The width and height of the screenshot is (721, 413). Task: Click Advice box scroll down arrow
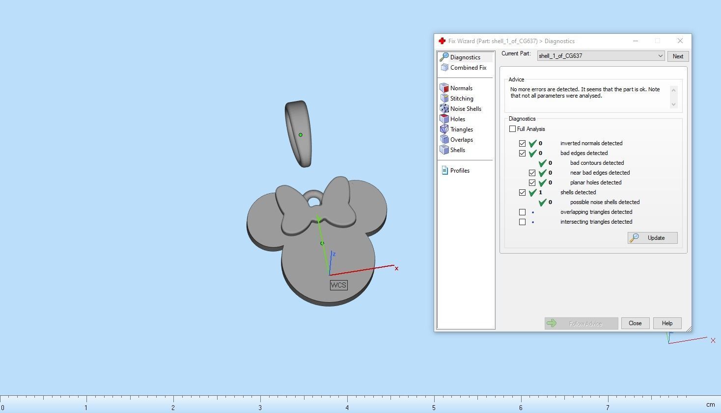click(673, 104)
